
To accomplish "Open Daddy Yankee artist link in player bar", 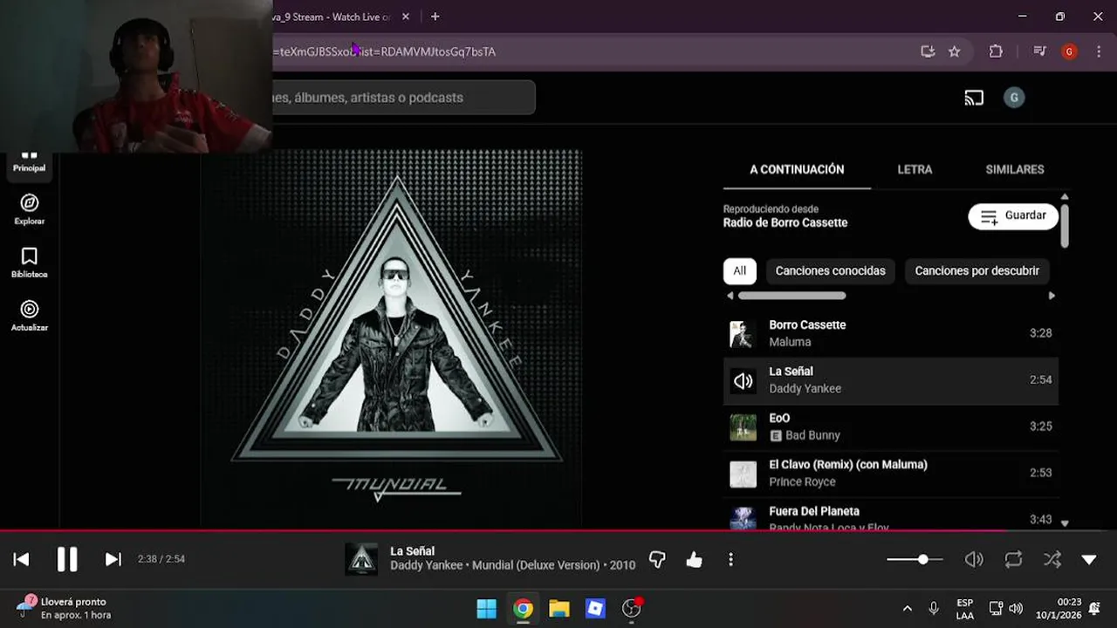I will pos(425,565).
